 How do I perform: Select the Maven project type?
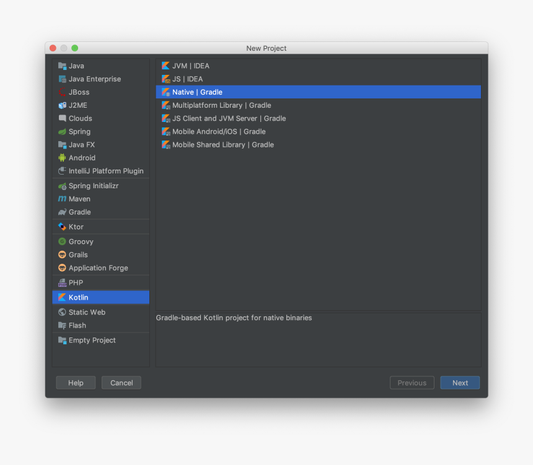pyautogui.click(x=101, y=199)
